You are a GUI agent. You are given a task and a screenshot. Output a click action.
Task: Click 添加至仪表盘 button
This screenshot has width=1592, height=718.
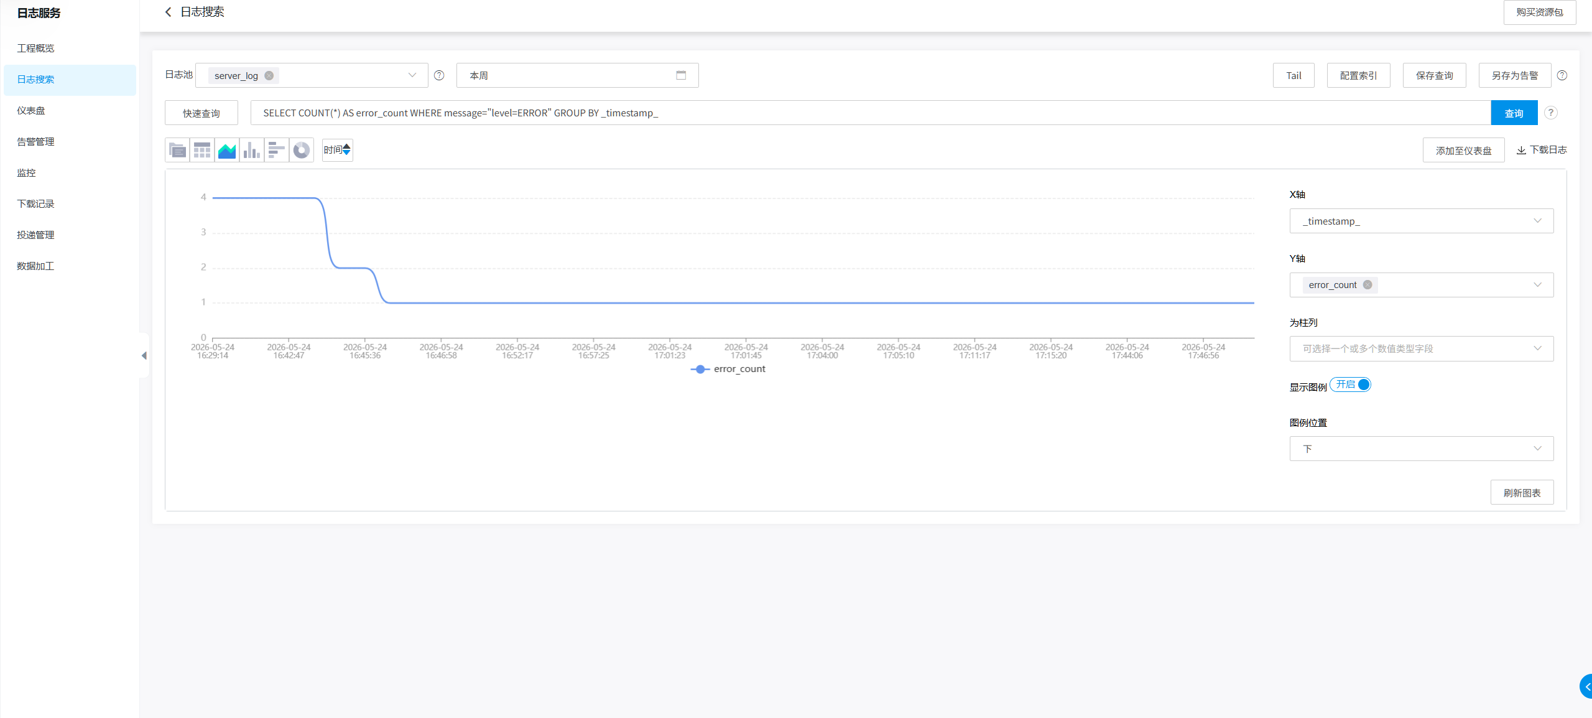pyautogui.click(x=1464, y=150)
